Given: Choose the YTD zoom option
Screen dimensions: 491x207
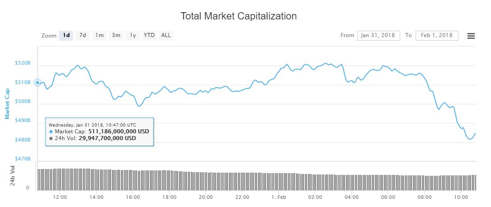Looking at the screenshot, I should pyautogui.click(x=149, y=35).
